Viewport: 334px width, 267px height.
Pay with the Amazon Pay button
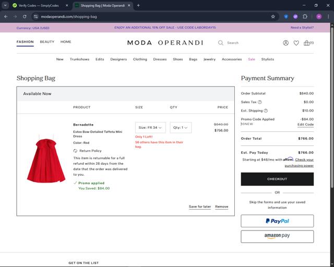(277, 236)
